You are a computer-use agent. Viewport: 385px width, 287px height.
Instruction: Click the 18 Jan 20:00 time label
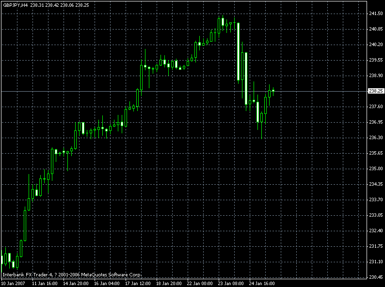pyautogui.click(x=169, y=284)
